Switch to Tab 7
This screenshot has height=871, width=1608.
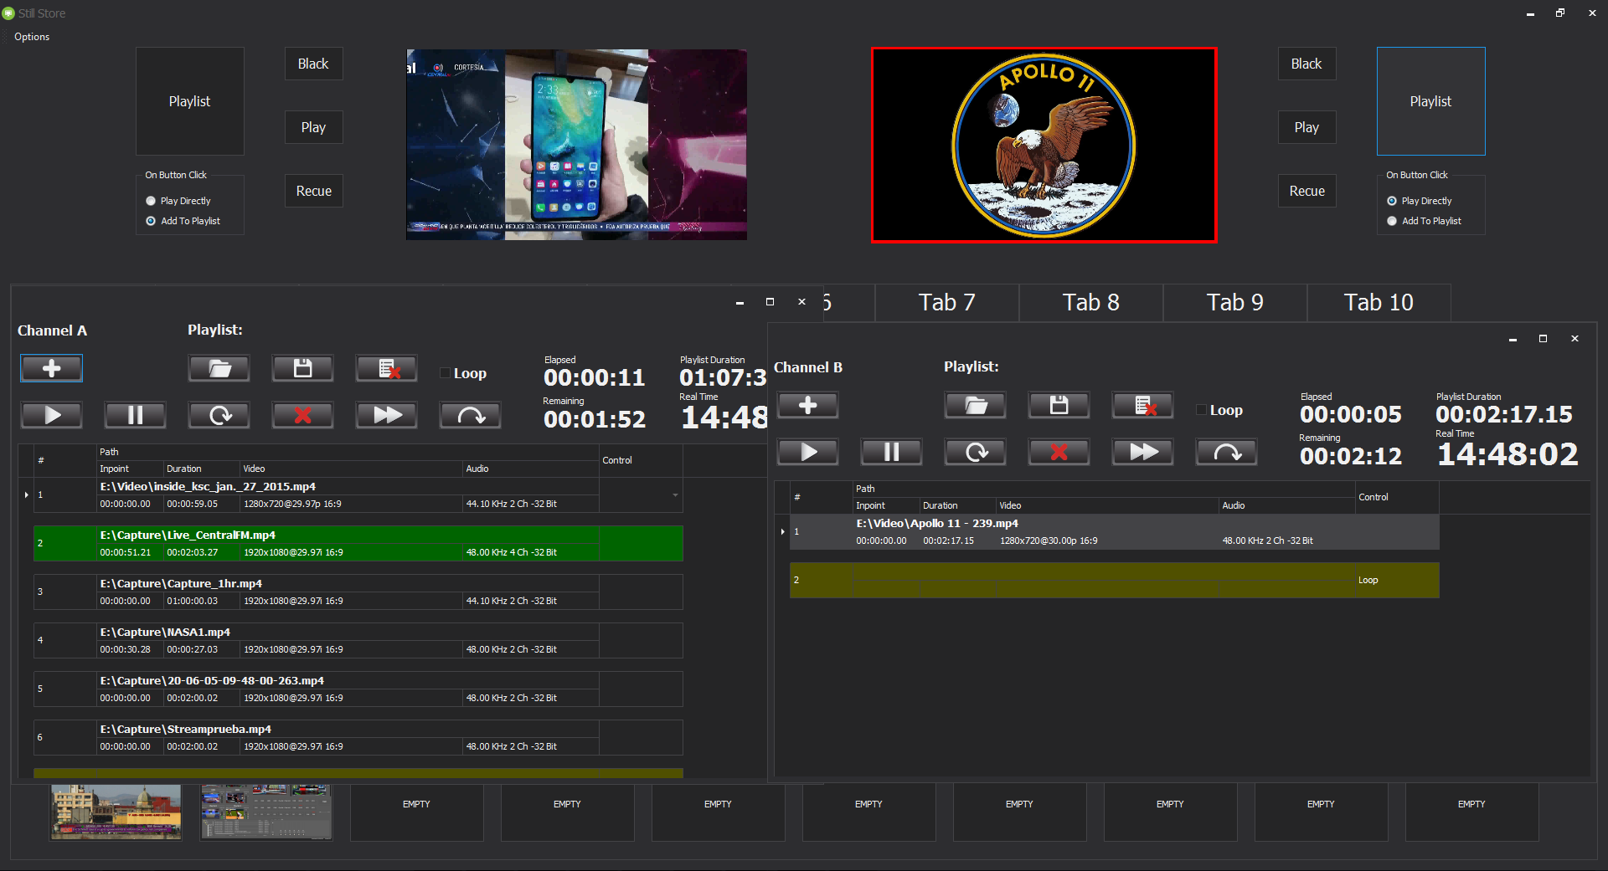pos(947,302)
